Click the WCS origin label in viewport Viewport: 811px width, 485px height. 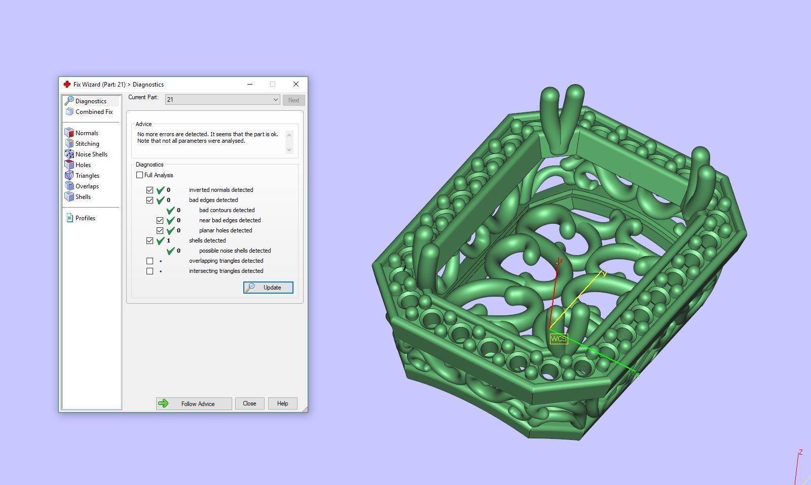point(559,339)
